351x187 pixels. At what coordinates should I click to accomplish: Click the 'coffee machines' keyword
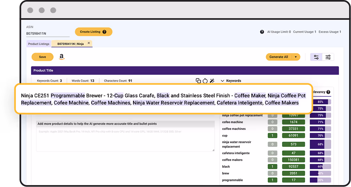(x=234, y=129)
